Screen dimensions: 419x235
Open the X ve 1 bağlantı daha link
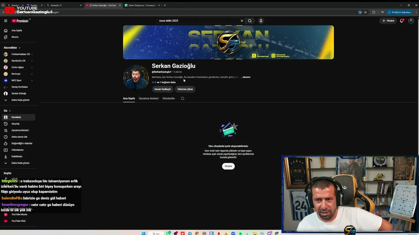coord(164,82)
